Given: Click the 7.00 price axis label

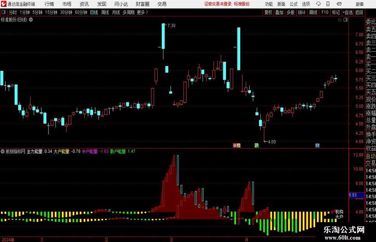Looking at the screenshot, I should pos(359,35).
